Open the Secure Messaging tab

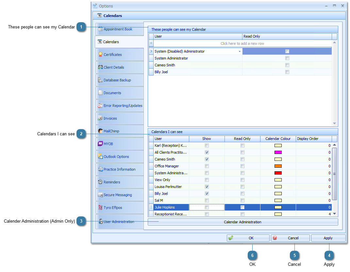[x=120, y=195]
